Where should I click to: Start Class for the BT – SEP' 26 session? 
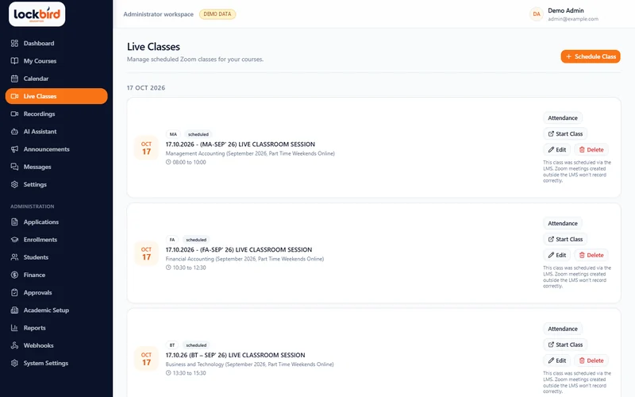[x=565, y=345]
